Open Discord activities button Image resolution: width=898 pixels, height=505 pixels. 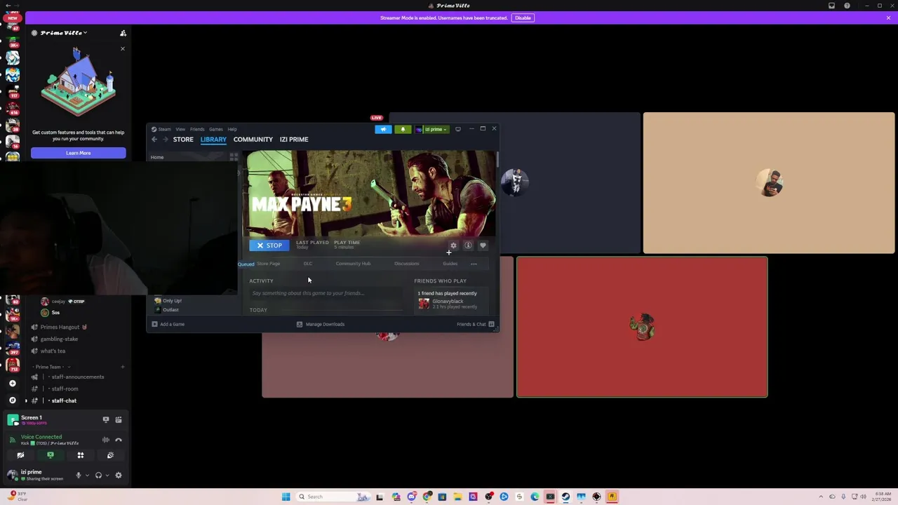[81, 455]
